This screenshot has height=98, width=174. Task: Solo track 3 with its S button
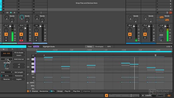click(x=6, y=38)
